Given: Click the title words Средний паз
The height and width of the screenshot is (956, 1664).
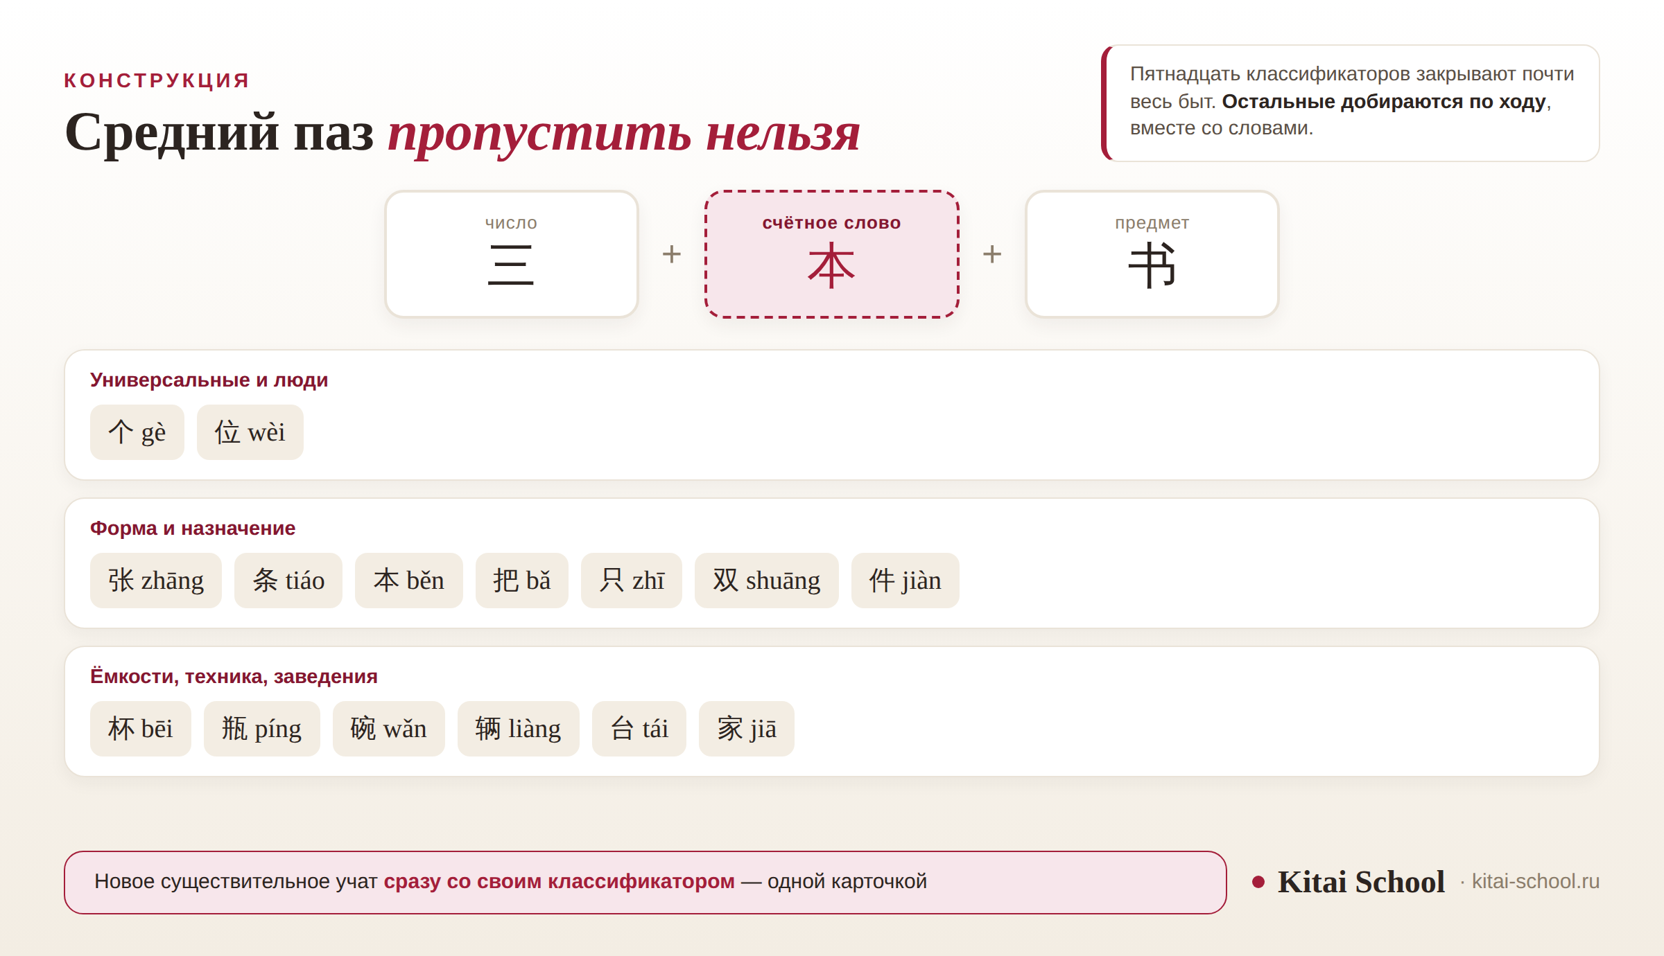Looking at the screenshot, I should point(219,132).
